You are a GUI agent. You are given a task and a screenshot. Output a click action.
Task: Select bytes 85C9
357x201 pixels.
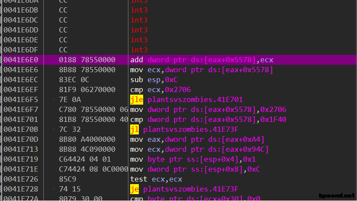67,179
